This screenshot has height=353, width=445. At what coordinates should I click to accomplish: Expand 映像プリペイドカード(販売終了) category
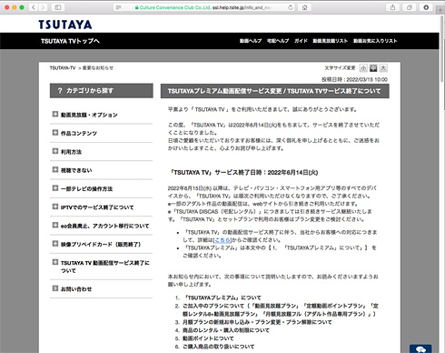pyautogui.click(x=102, y=244)
